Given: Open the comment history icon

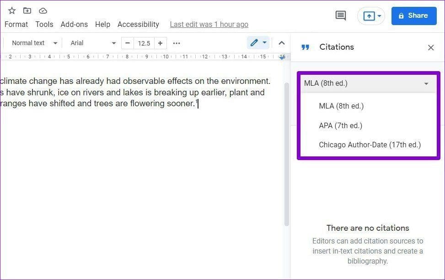Looking at the screenshot, I should click(x=341, y=16).
